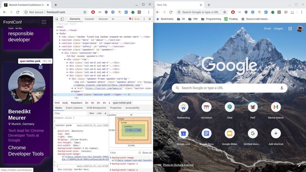Collapse the speakers section element

tap(60, 50)
